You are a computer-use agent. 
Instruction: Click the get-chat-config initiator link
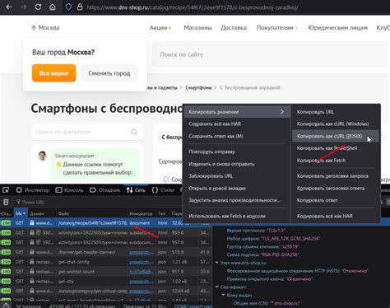(142, 262)
